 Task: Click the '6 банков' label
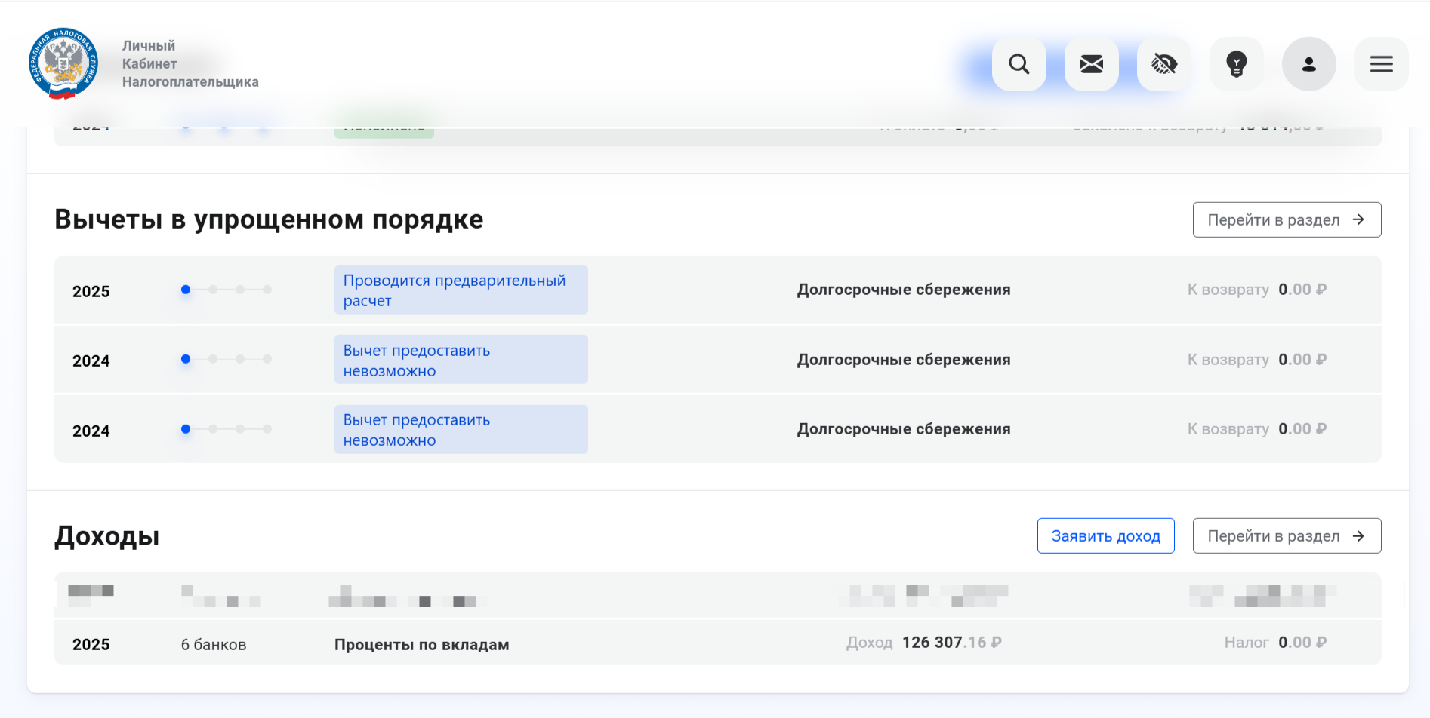[214, 644]
